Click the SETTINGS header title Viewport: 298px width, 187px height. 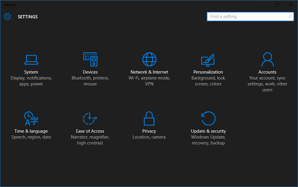pyautogui.click(x=28, y=17)
